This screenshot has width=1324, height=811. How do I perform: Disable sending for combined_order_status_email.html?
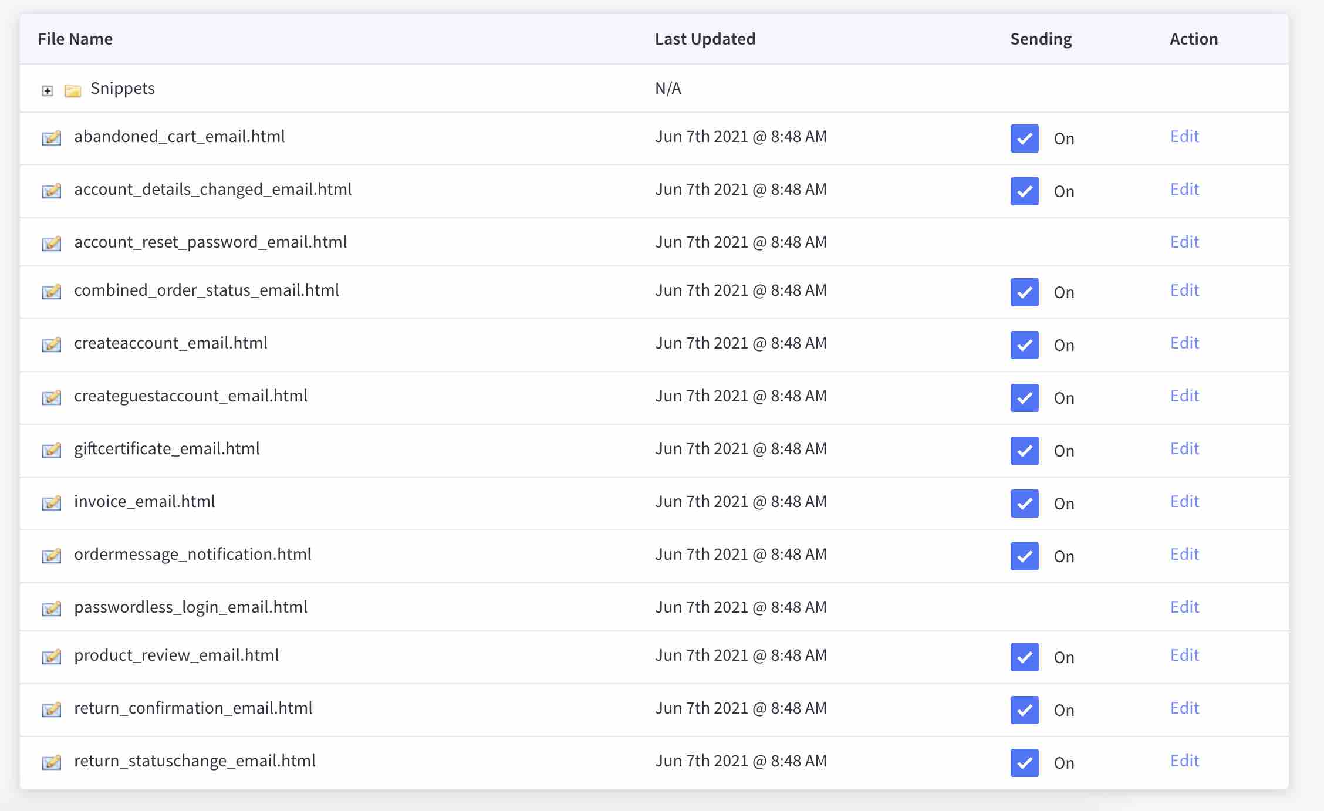click(x=1024, y=291)
